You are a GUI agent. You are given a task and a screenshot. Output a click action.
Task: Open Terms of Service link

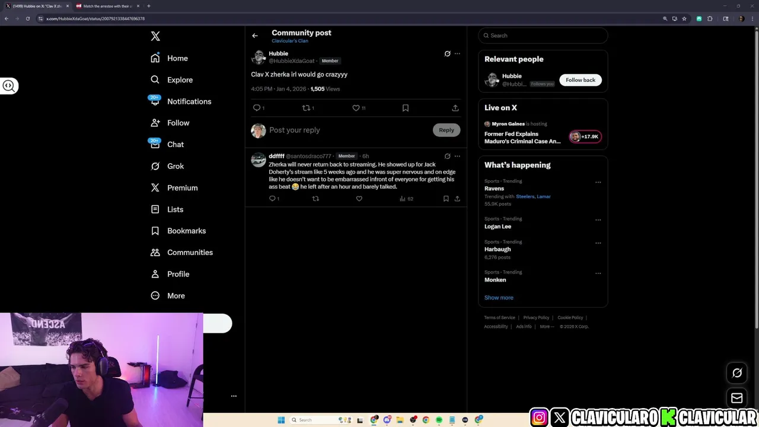(x=499, y=318)
